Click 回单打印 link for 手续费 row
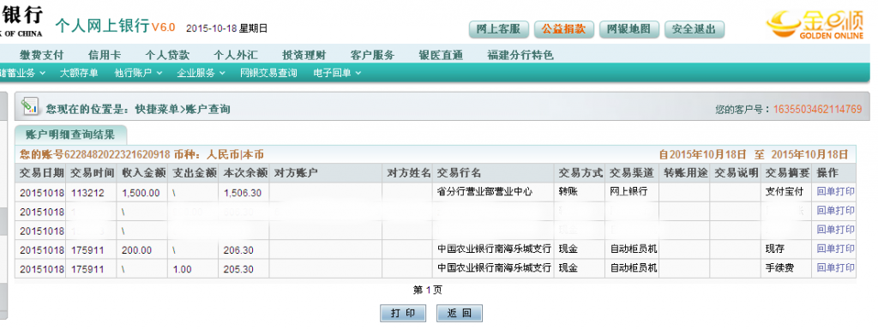Screen dimensions: 878x330 point(835,268)
